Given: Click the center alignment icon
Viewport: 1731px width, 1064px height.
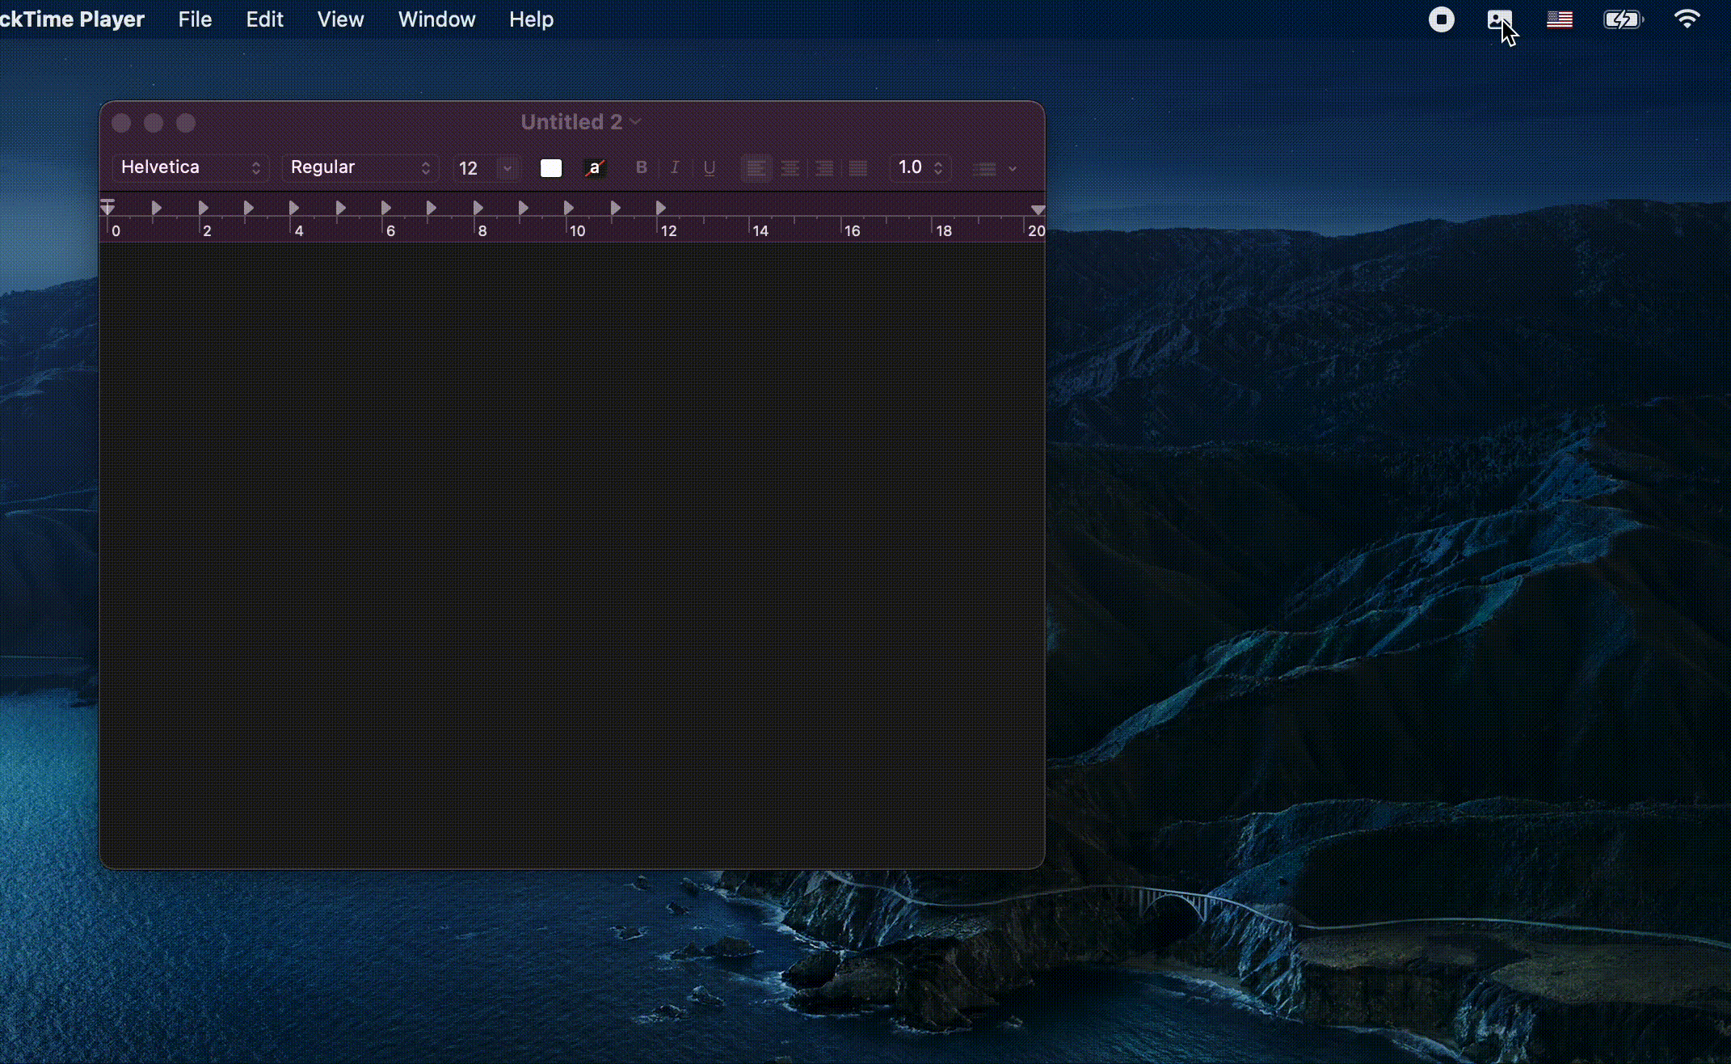Looking at the screenshot, I should (x=790, y=168).
